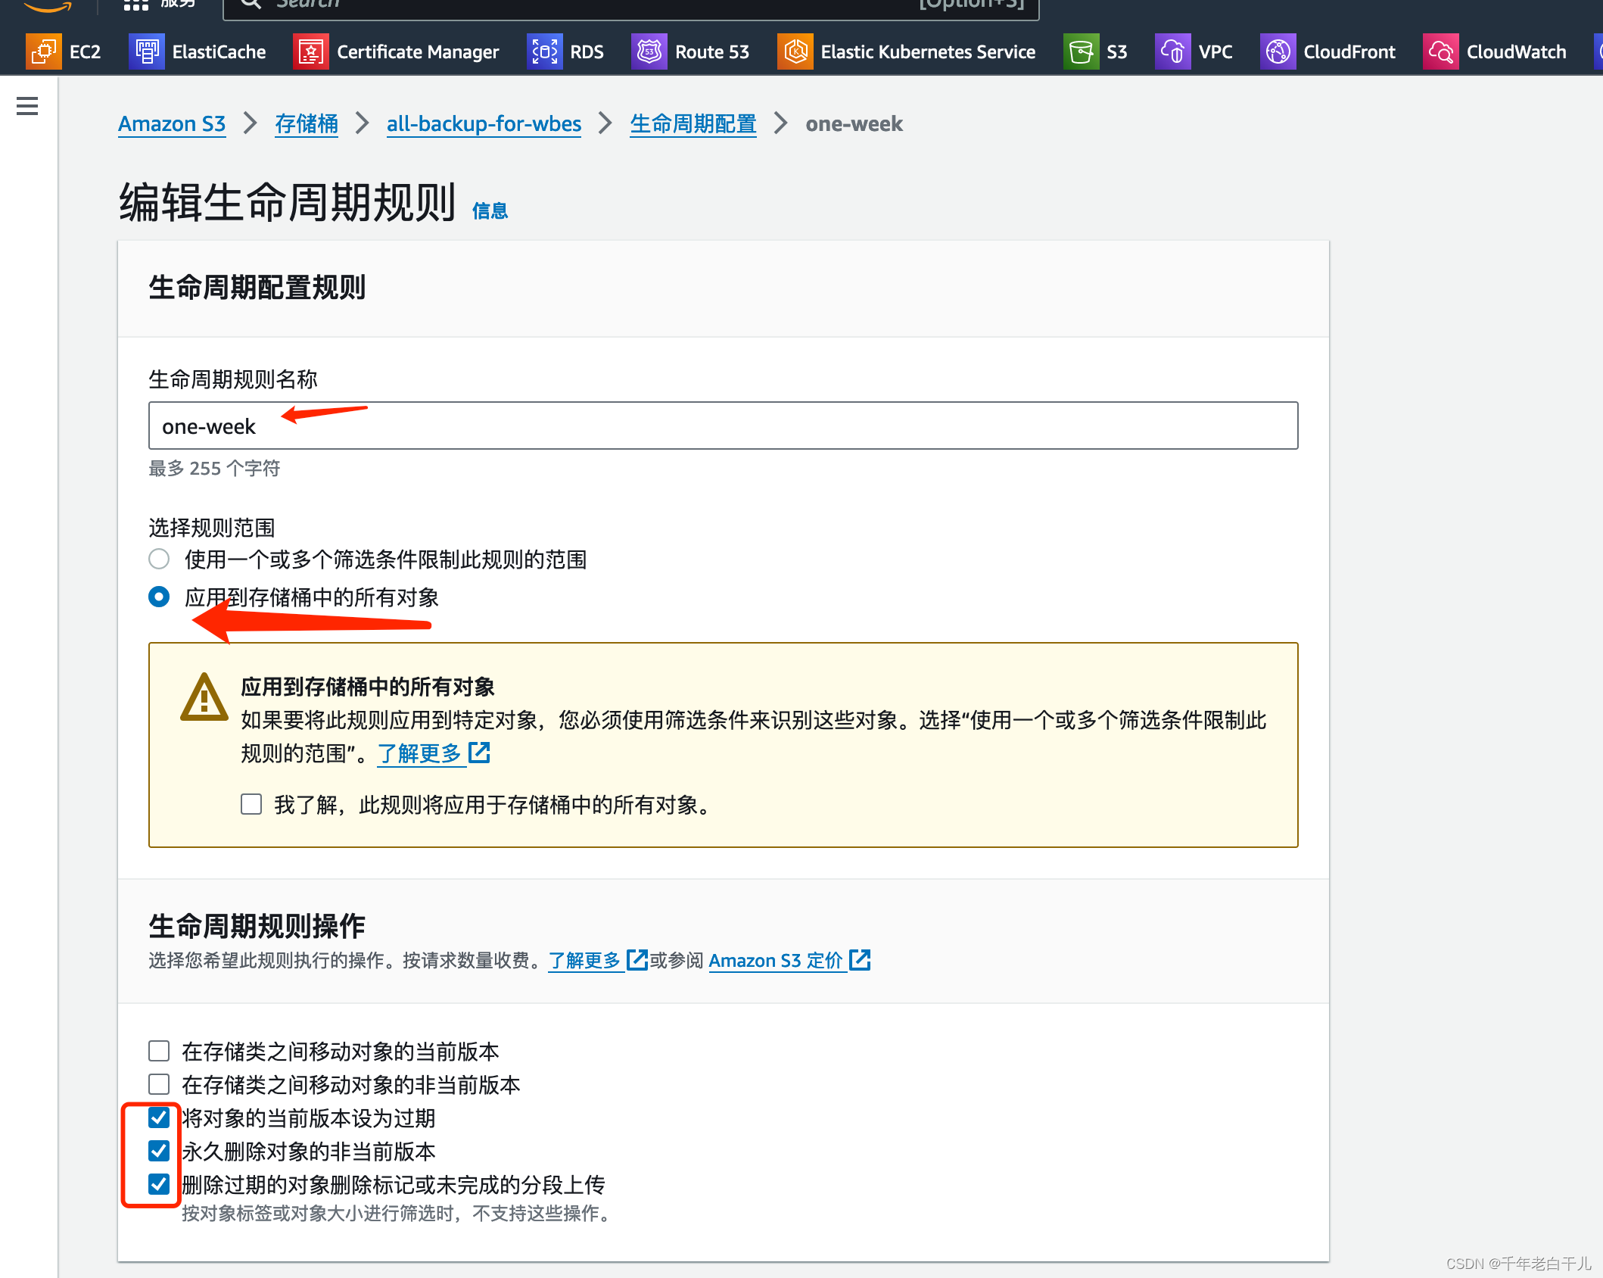Expand the hamburger side navigation menu
1603x1278 pixels.
click(27, 106)
